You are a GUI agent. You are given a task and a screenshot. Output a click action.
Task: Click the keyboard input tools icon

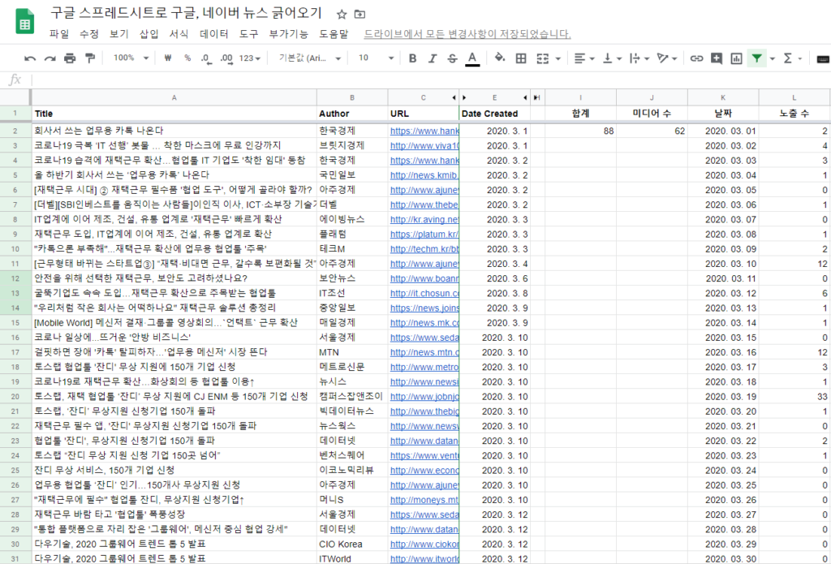point(823,59)
